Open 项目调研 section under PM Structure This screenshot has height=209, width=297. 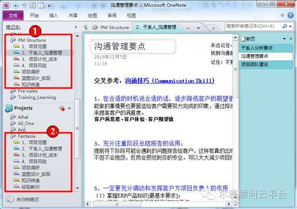27,72
